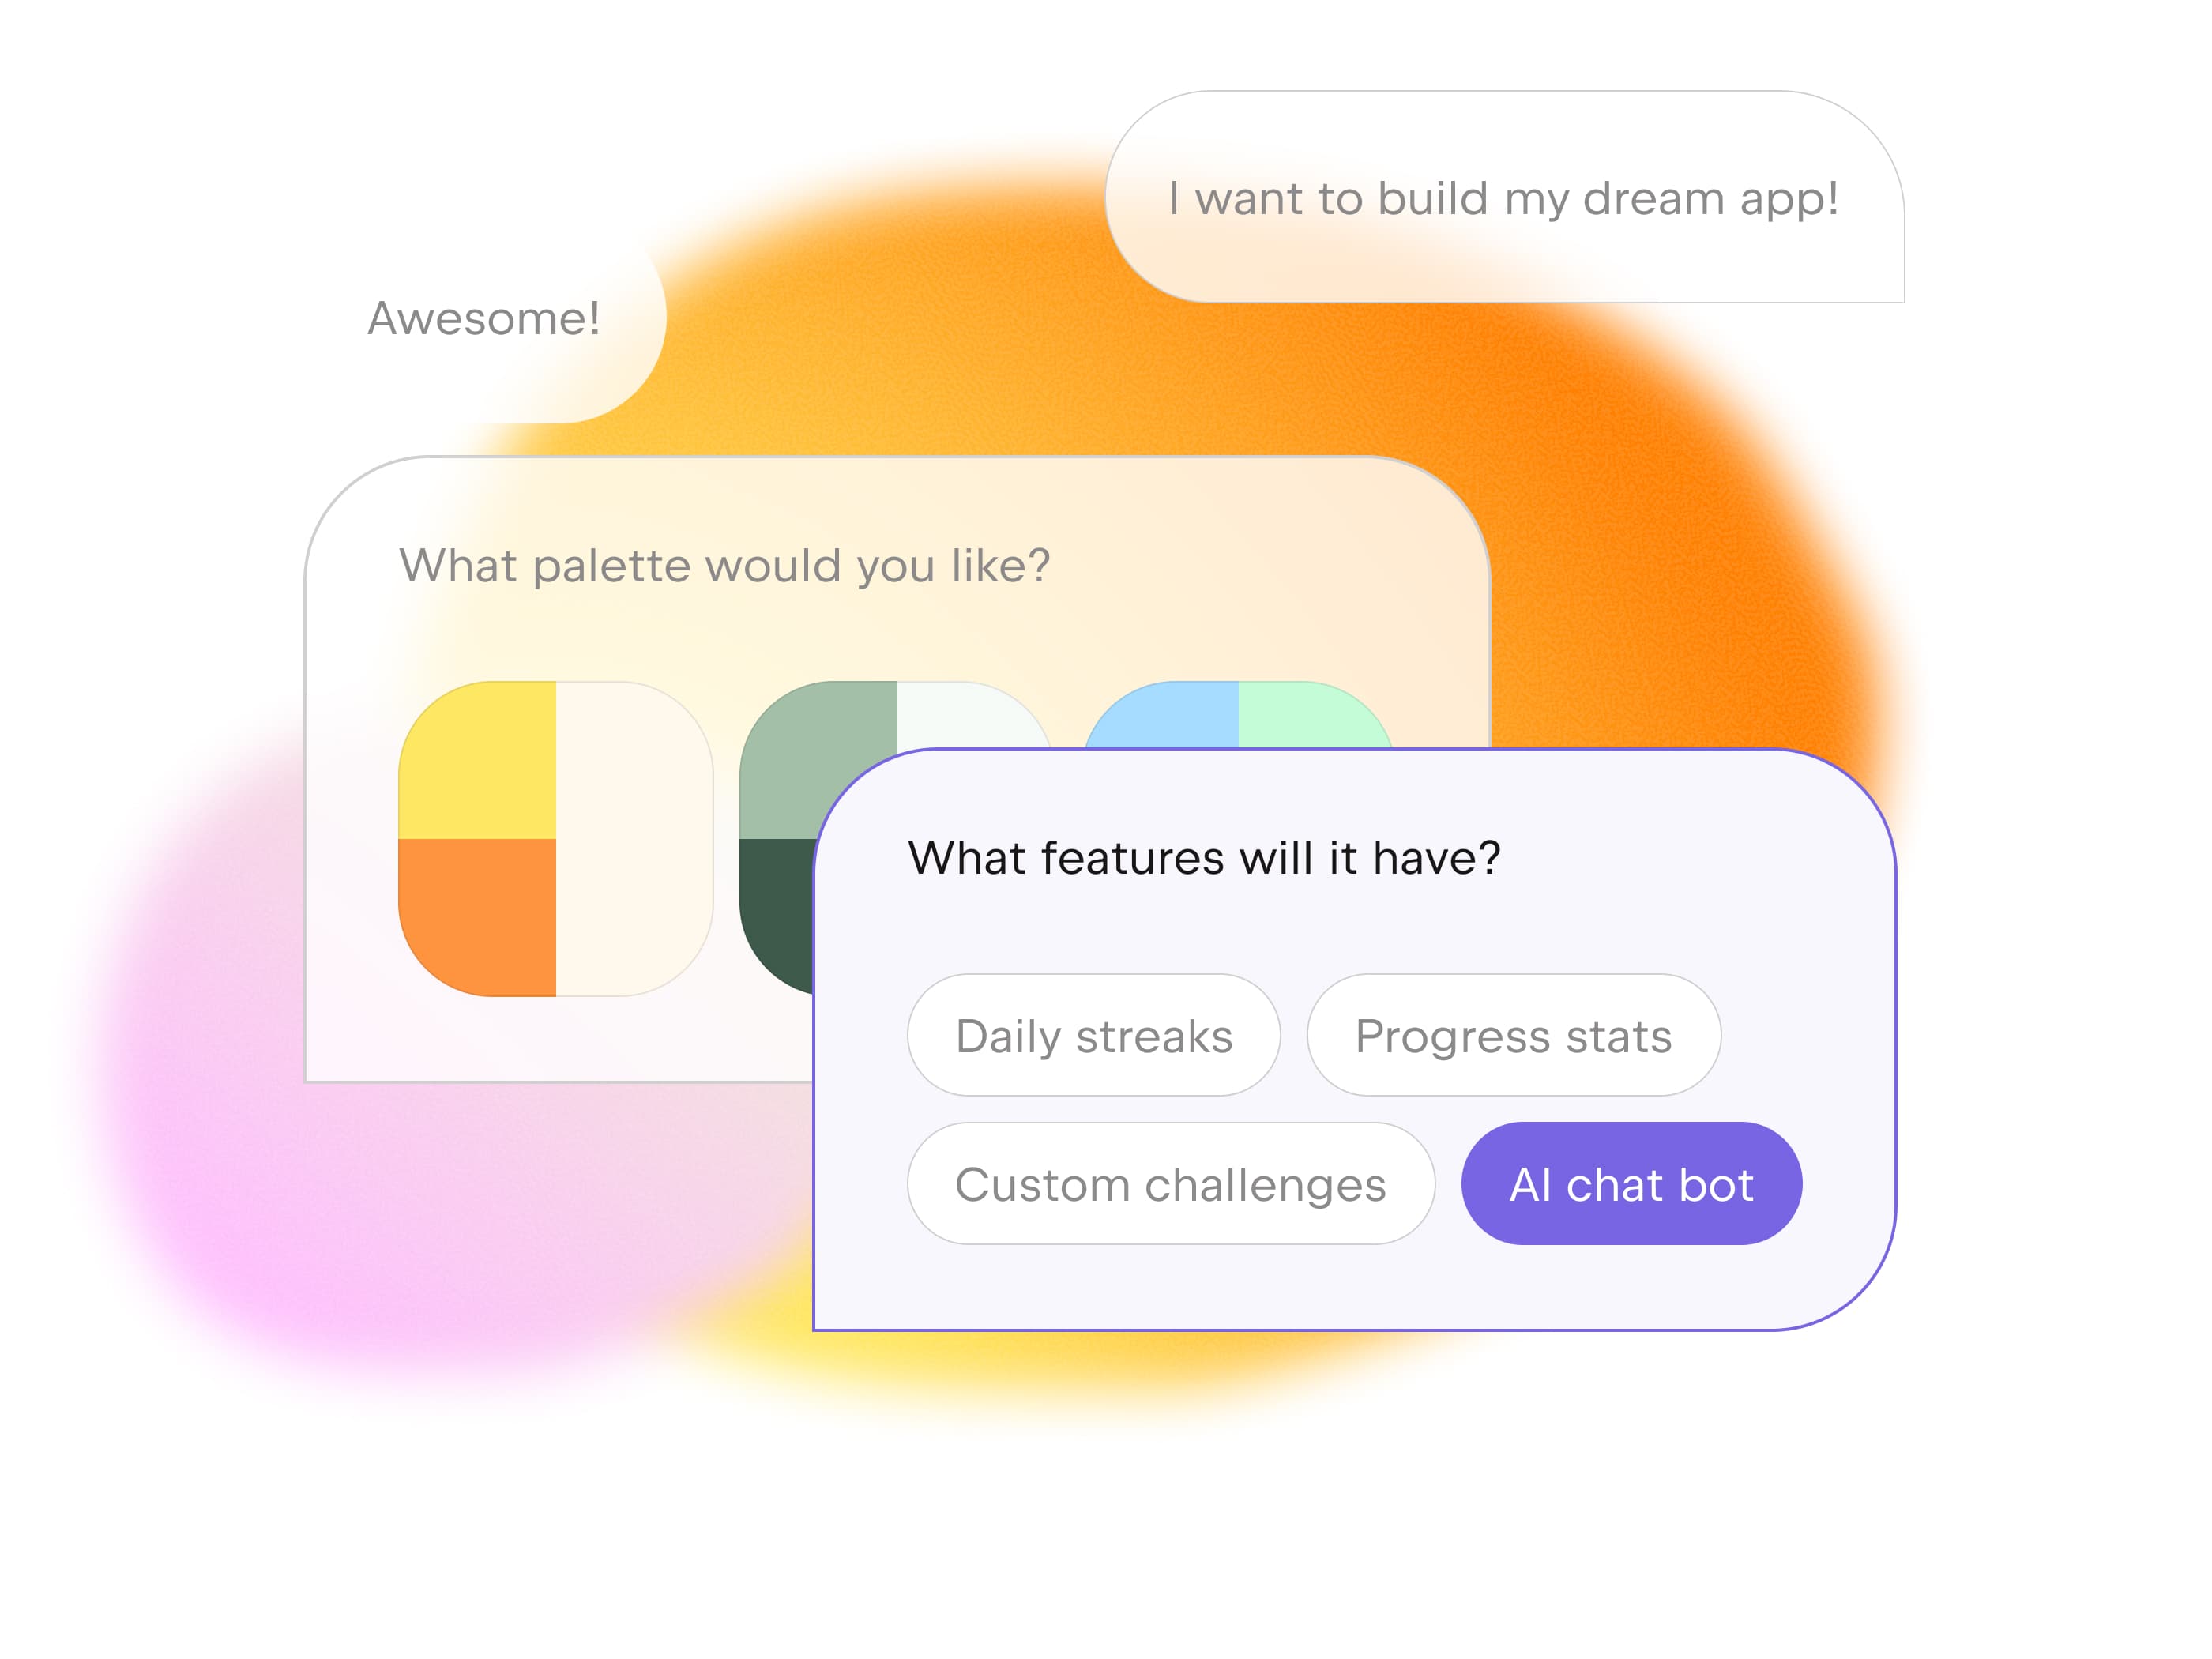Click 'What palette would you like?' heading
This screenshot has height=1659, width=2212.
coord(724,565)
